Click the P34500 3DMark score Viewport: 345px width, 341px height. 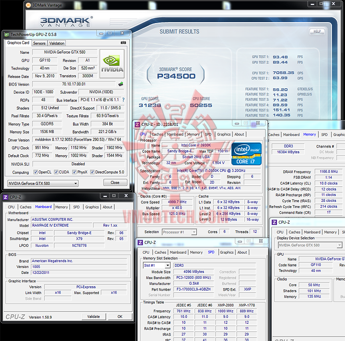tap(176, 76)
